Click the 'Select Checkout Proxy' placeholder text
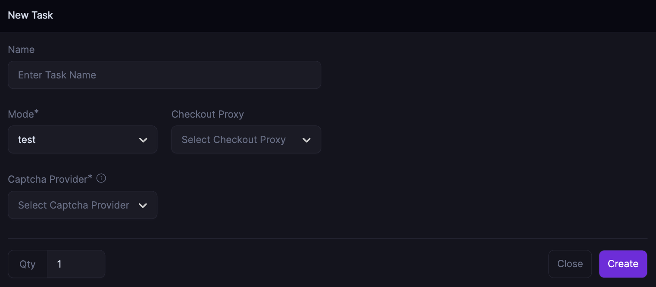This screenshot has height=287, width=656. point(234,140)
